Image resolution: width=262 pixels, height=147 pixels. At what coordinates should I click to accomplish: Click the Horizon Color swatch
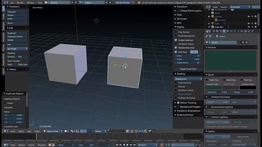coord(213,87)
